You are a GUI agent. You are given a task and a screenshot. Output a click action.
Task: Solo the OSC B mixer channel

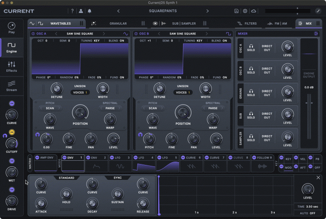click(251, 70)
